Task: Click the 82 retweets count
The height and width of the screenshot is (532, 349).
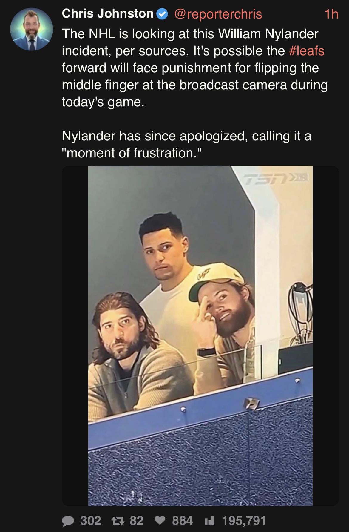Action: [x=137, y=521]
